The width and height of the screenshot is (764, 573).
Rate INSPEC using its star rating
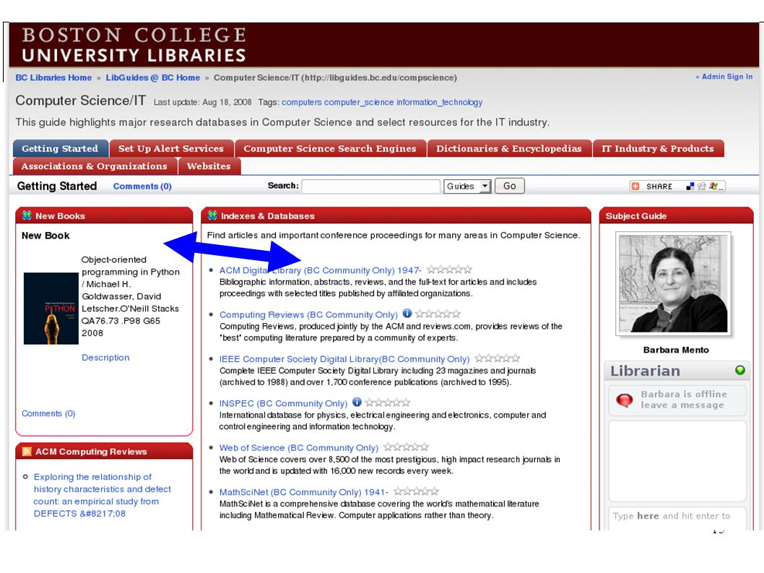coord(387,402)
